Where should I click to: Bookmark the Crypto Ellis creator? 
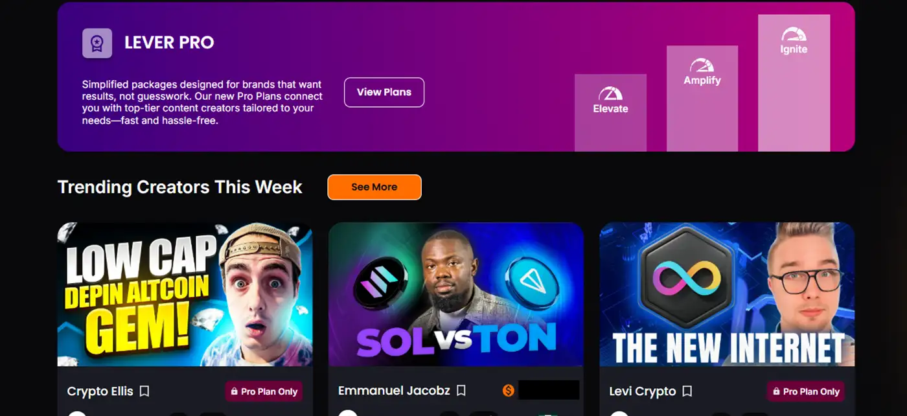(144, 391)
